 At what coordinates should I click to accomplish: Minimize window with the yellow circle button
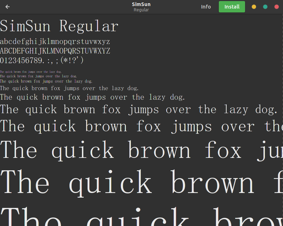(x=254, y=7)
